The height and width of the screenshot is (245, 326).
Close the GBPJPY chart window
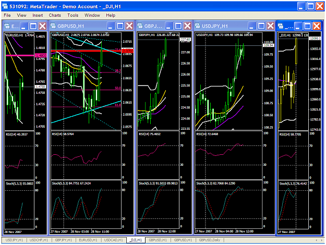(188, 26)
